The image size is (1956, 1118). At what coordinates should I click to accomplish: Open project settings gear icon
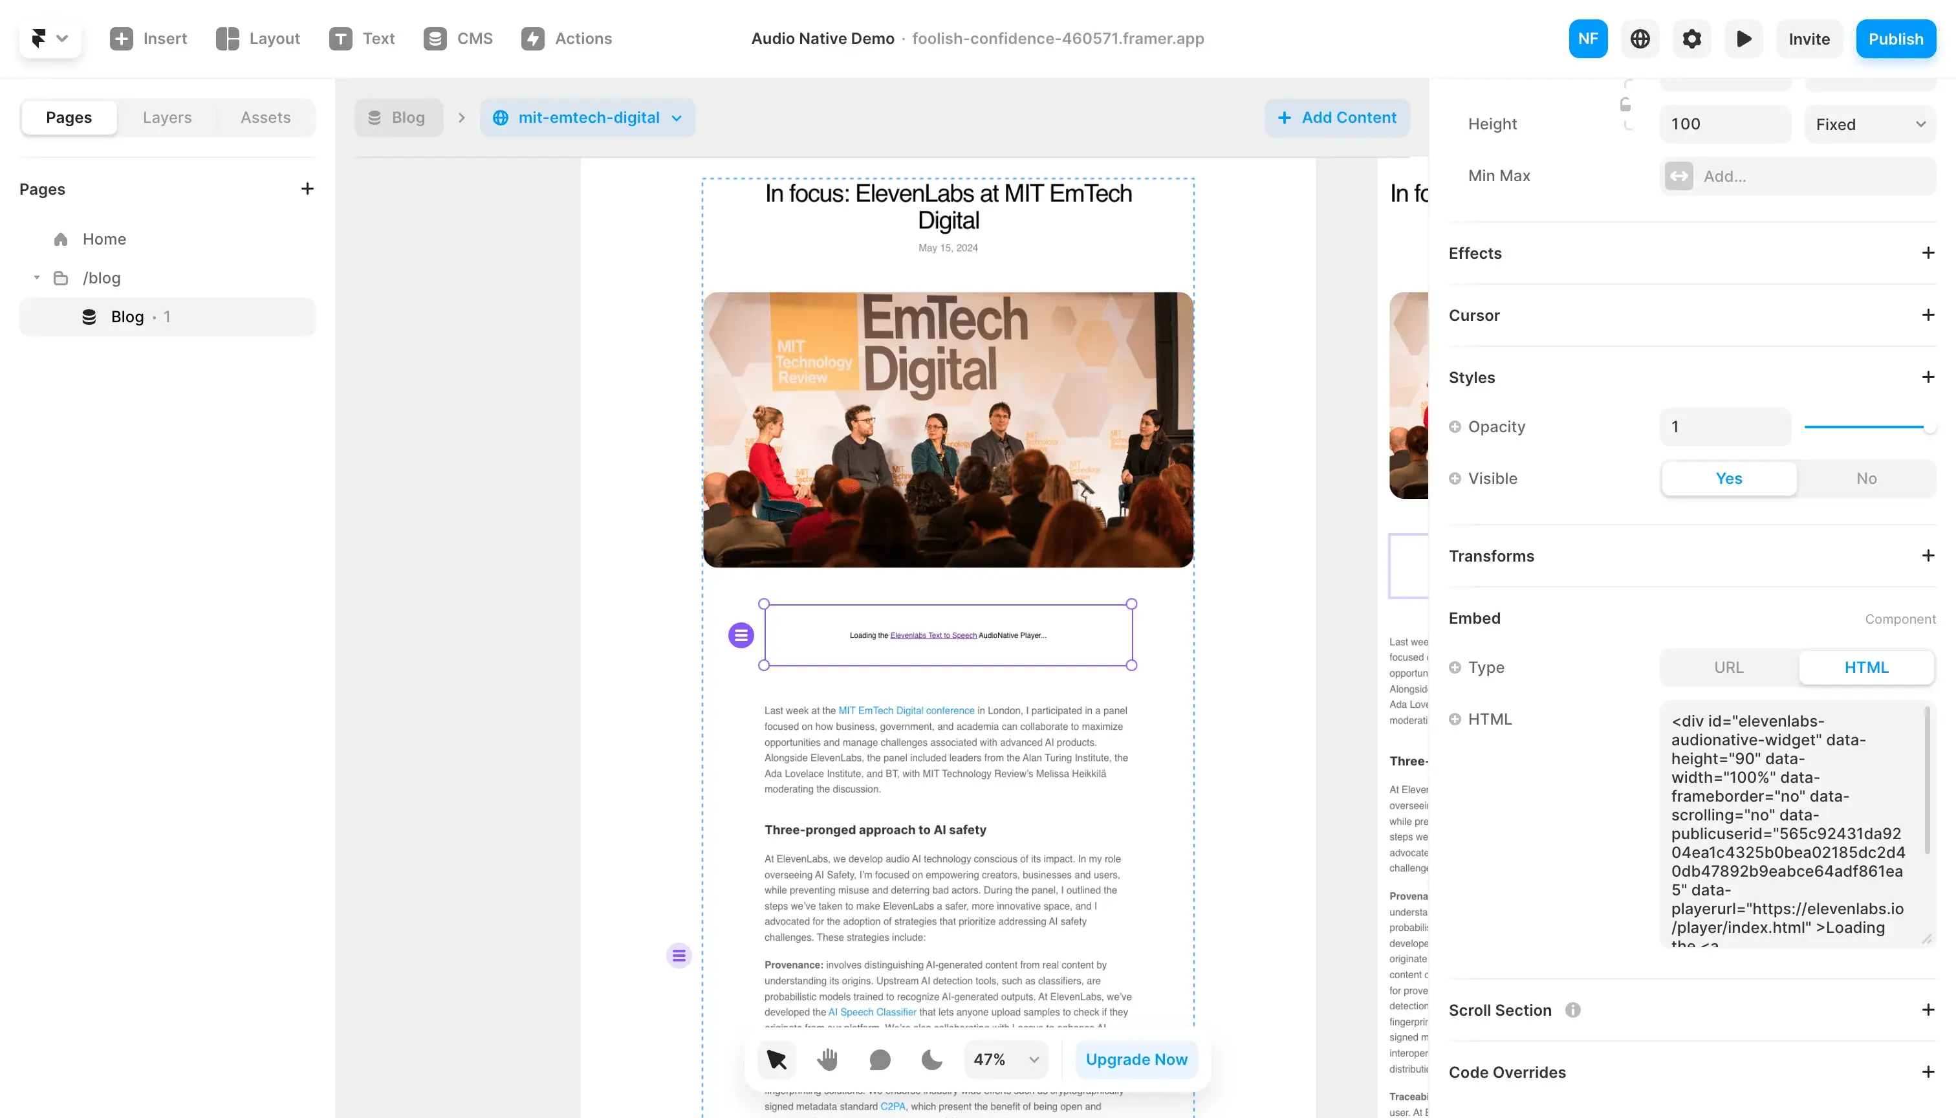click(1691, 38)
